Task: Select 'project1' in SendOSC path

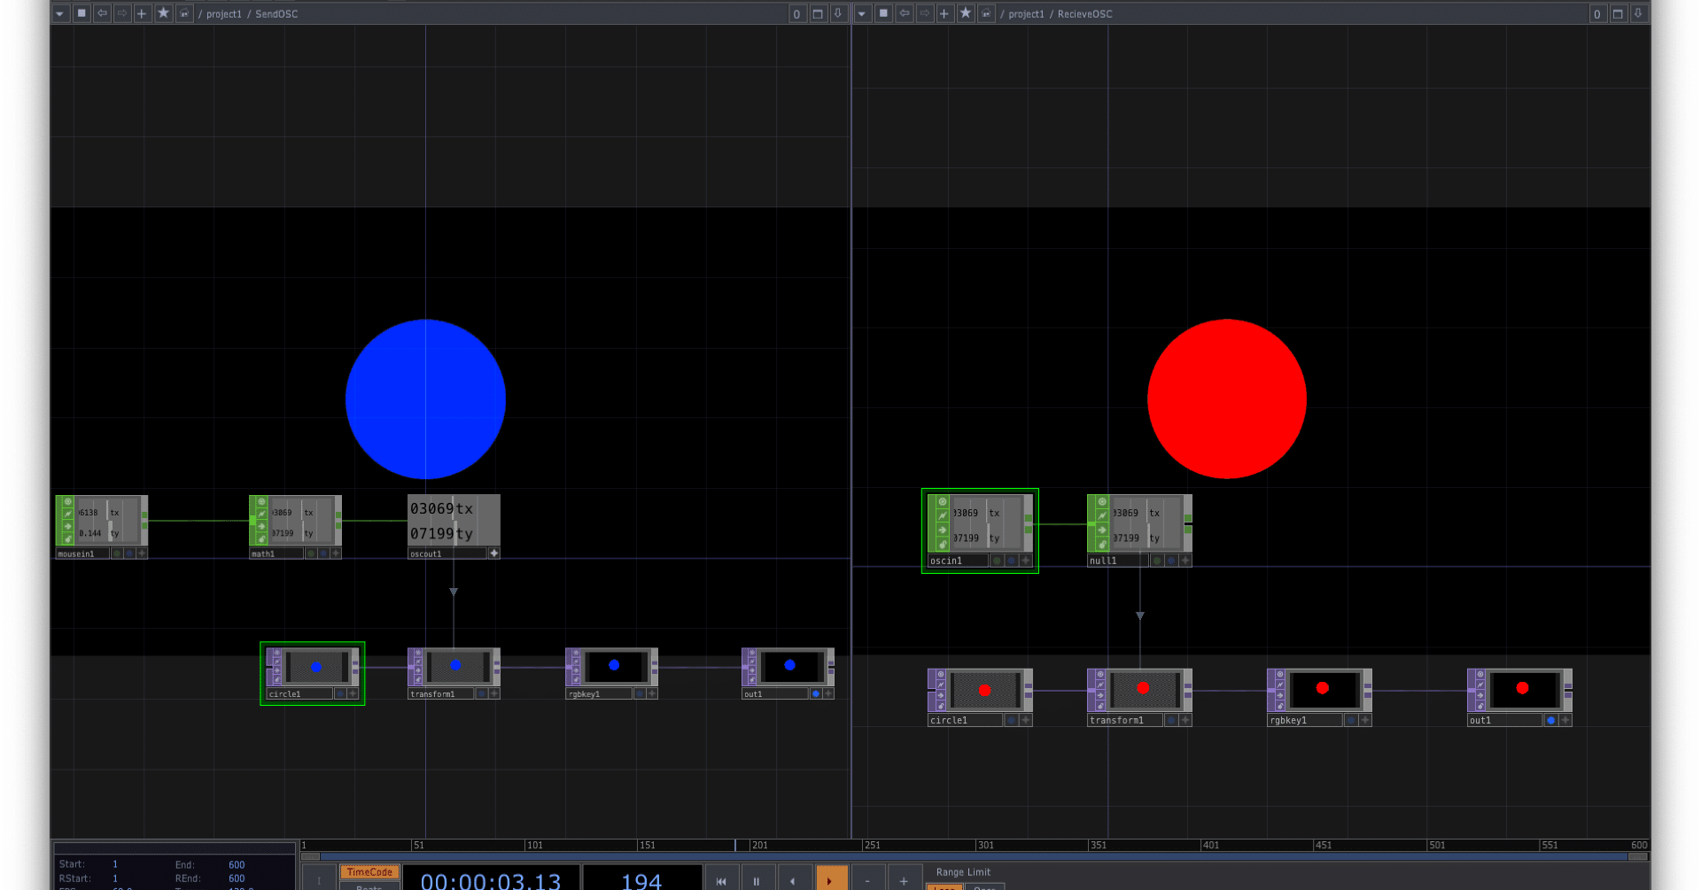Action: click(223, 14)
